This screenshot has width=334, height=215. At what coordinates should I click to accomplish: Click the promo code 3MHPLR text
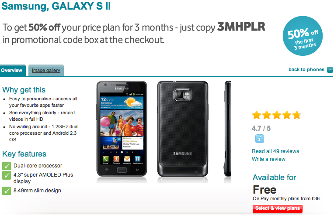pos(241,27)
